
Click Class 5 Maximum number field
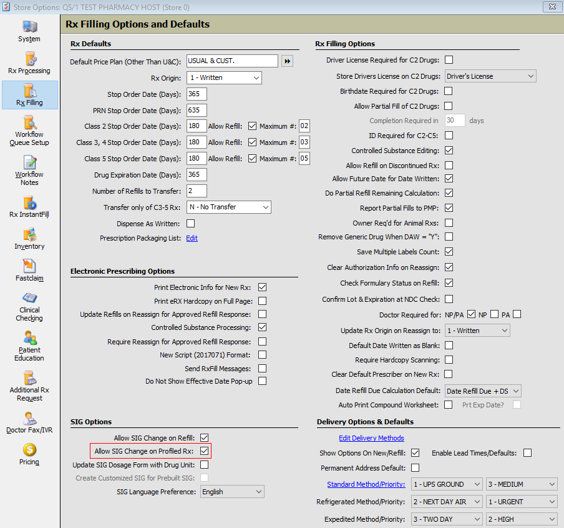pos(304,159)
